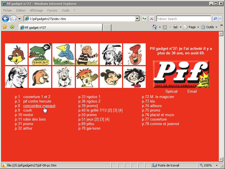
Task: Open the ? help menu
Action: tap(74, 10)
